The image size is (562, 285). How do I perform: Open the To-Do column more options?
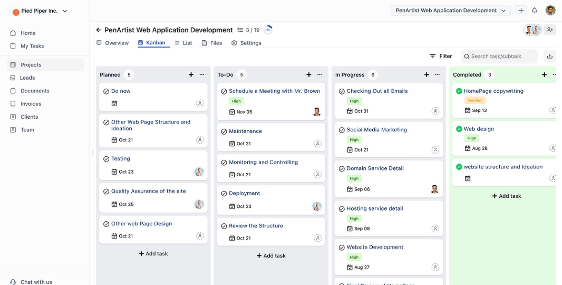click(320, 75)
